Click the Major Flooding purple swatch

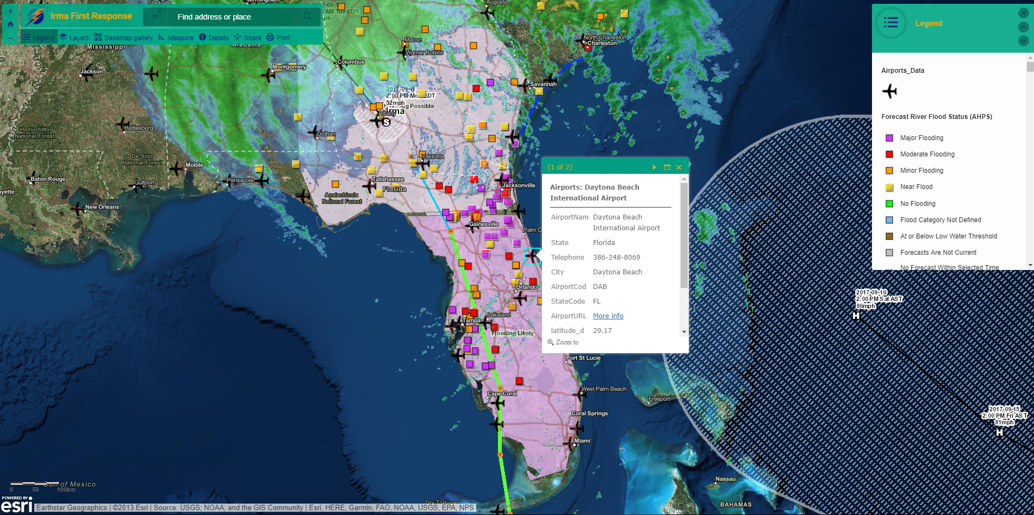click(889, 138)
